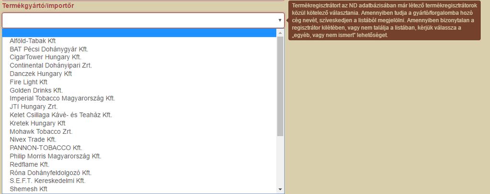
Task: Select PANNON-TOBACCO Kft.
Action: coord(46,148)
